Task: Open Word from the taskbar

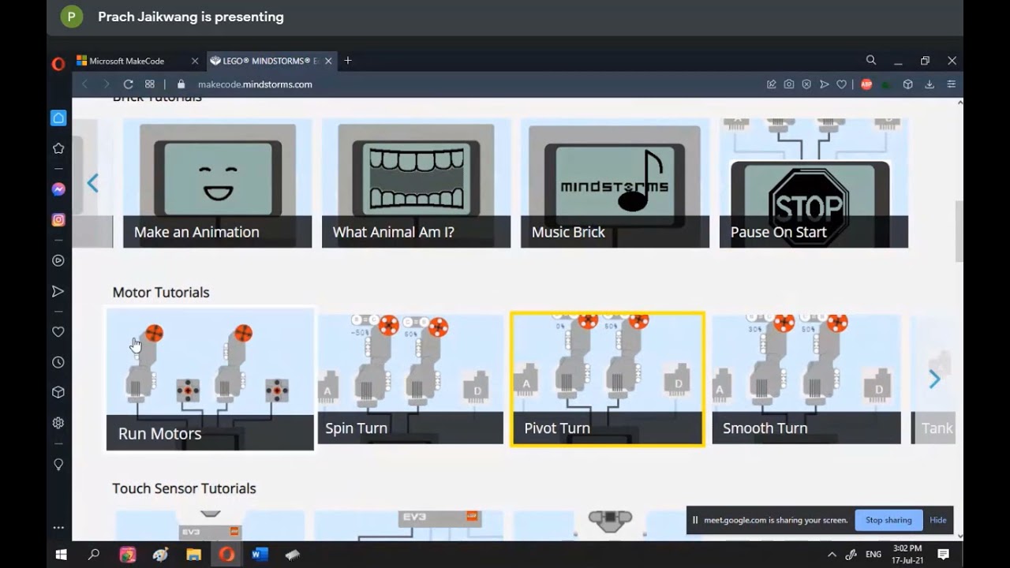Action: pos(260,555)
